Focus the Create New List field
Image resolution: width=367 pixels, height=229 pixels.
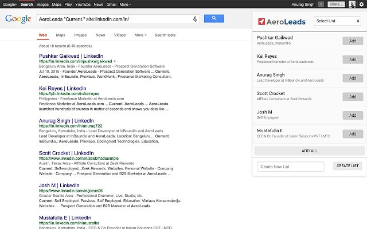291,167
